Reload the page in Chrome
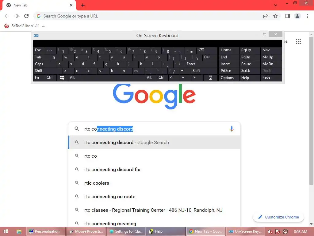The image size is (314, 236). point(26,16)
